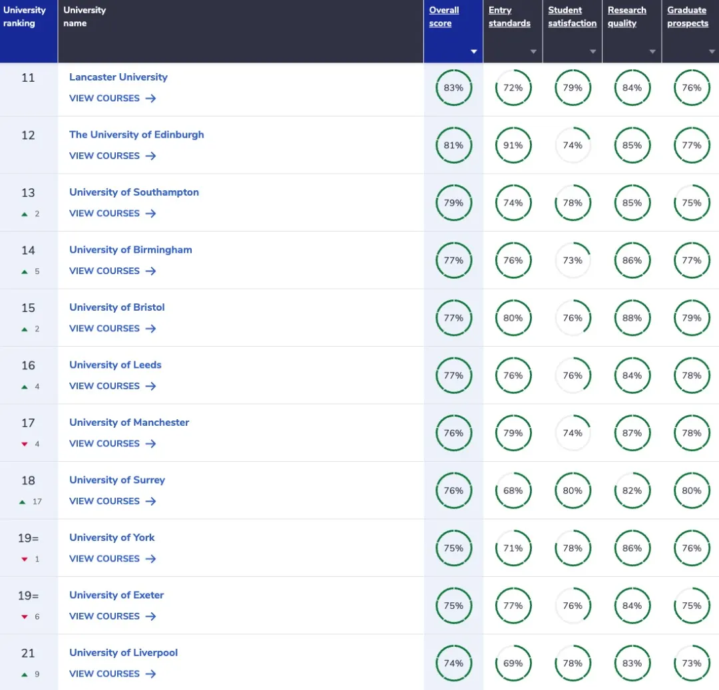719x690 pixels.
Task: Select the Graduate prospects column header
Action: 687,17
